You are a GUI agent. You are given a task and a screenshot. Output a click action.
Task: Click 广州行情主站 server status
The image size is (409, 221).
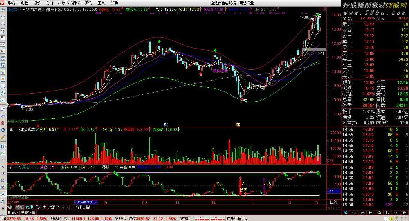238,219
